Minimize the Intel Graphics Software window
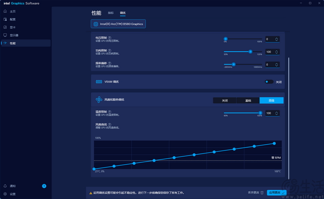 (x=301, y=3)
